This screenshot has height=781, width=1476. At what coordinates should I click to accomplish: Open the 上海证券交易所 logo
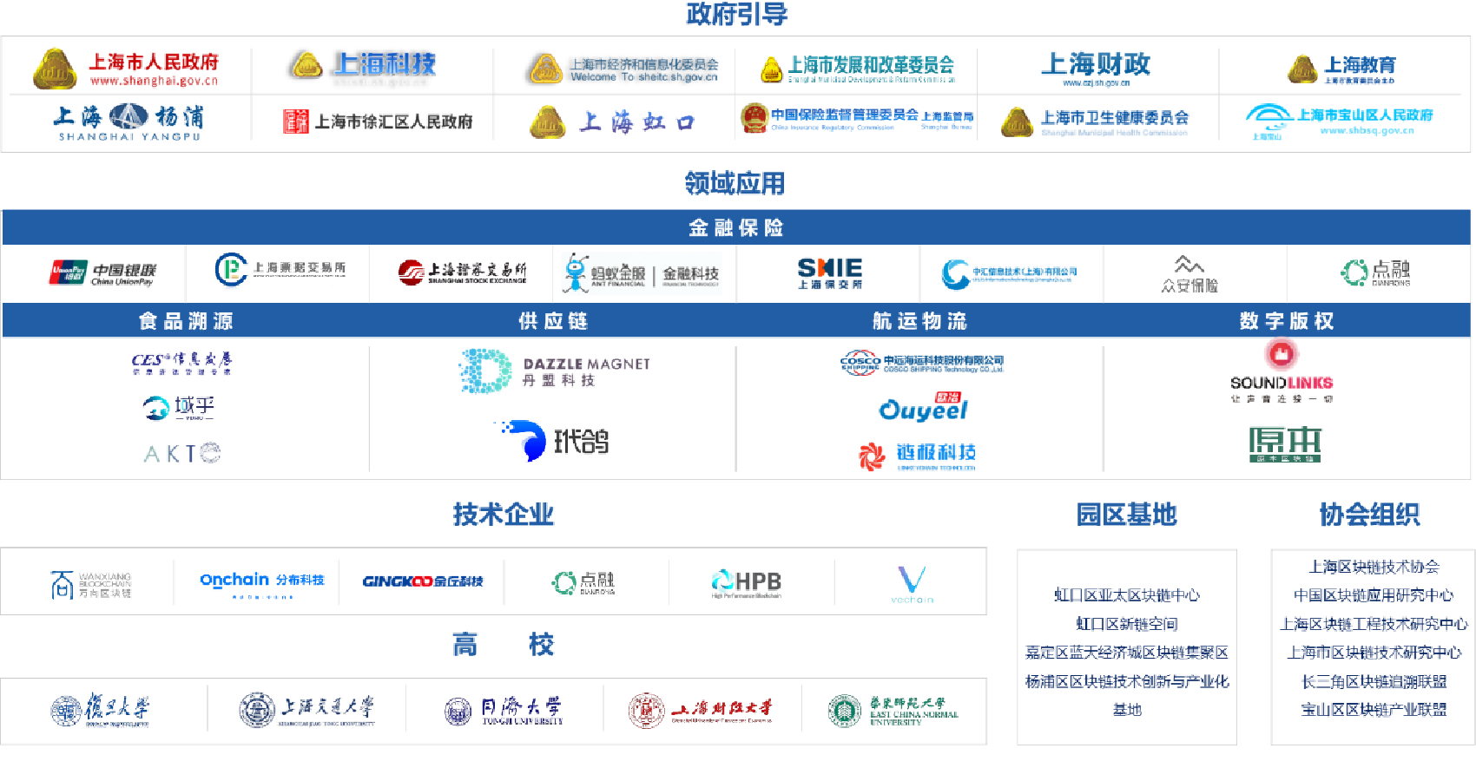(x=462, y=272)
